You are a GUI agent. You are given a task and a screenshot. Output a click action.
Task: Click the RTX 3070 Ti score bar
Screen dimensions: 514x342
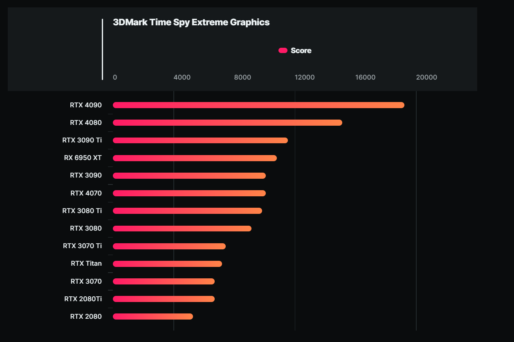[x=169, y=246]
